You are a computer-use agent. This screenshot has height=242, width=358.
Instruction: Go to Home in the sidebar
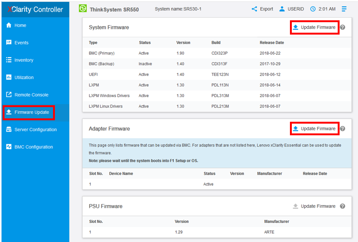click(20, 26)
